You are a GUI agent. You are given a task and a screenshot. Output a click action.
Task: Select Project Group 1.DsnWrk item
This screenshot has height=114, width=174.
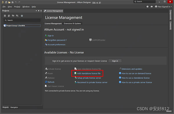tap(22, 26)
